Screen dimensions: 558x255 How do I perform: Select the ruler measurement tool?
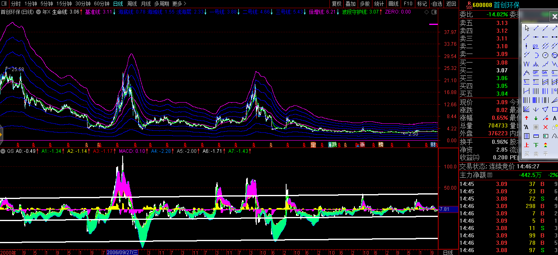pyautogui.click(x=536, y=136)
